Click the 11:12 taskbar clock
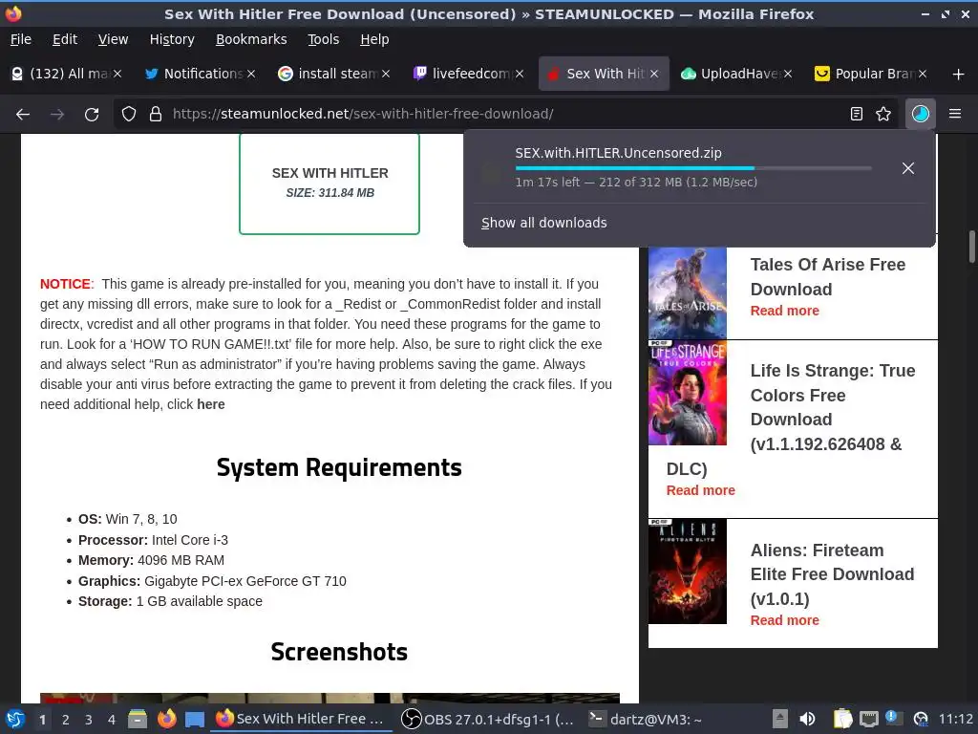 955,720
